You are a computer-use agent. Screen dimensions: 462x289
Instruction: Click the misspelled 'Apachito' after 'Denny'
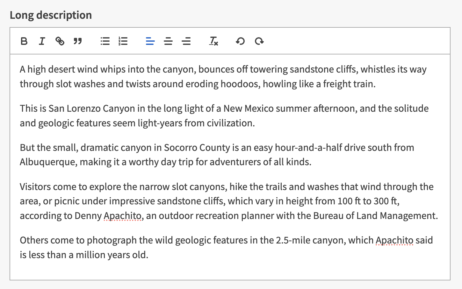point(122,216)
